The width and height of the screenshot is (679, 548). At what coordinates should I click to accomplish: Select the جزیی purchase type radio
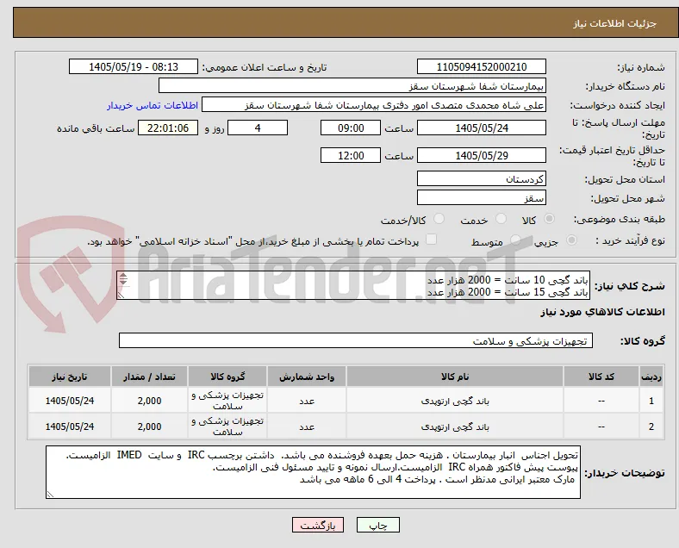571,240
